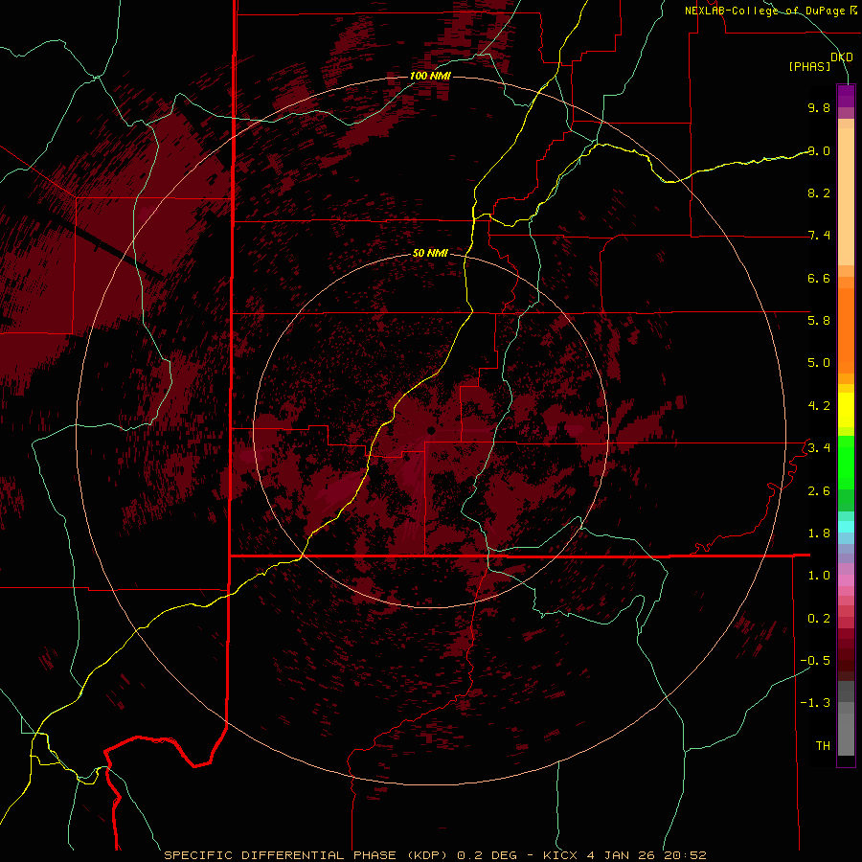Click the radar site center dot
This screenshot has height=862, width=862.
[x=432, y=430]
